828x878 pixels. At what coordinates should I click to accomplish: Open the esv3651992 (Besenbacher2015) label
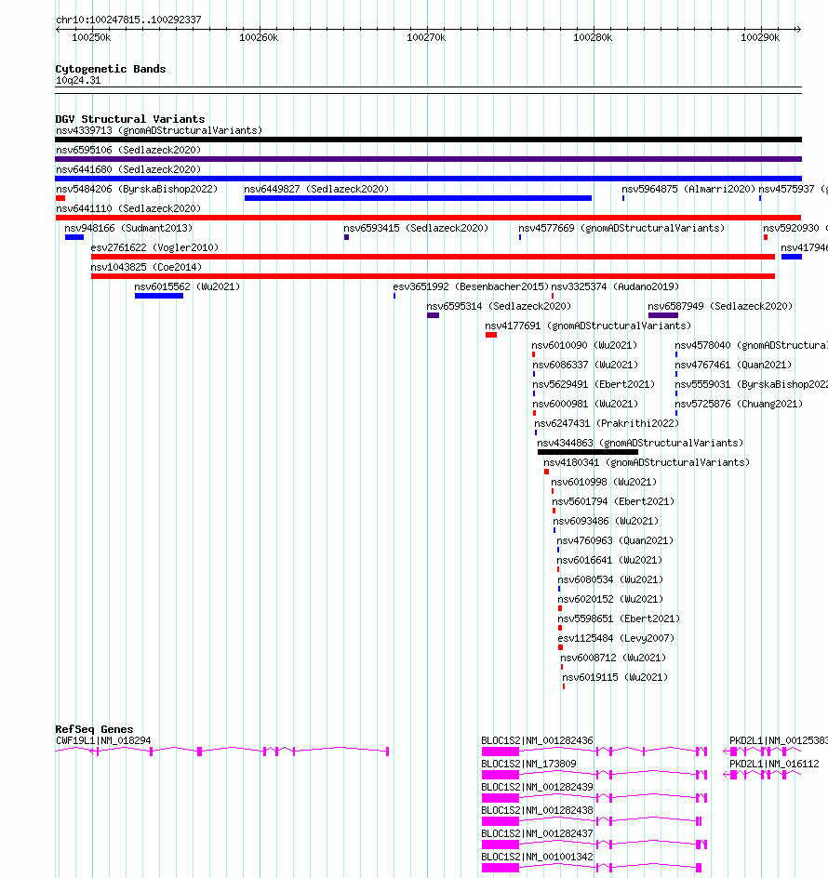point(471,286)
